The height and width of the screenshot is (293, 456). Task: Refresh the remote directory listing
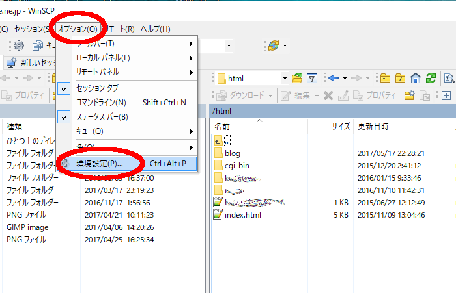click(431, 78)
